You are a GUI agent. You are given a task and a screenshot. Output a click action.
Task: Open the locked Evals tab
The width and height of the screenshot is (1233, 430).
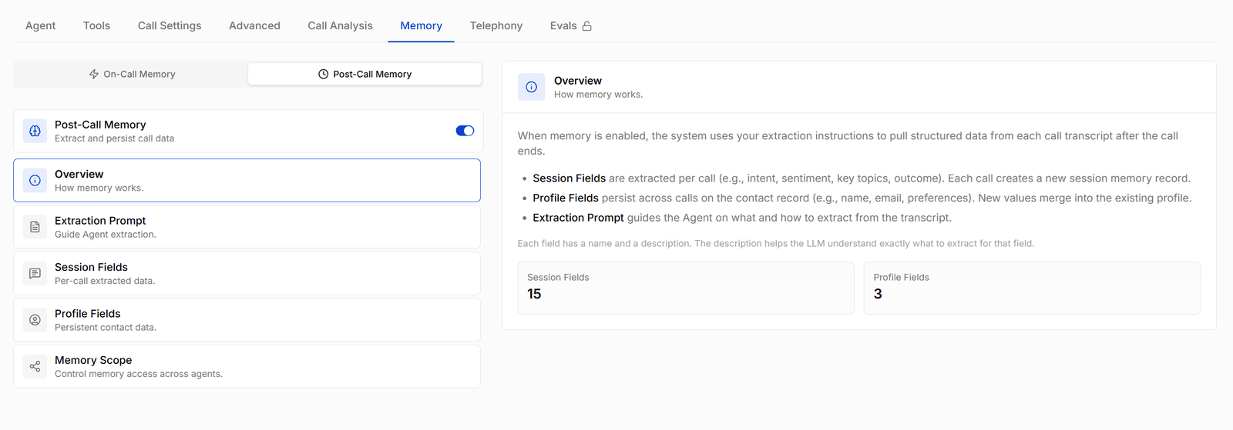(x=570, y=25)
